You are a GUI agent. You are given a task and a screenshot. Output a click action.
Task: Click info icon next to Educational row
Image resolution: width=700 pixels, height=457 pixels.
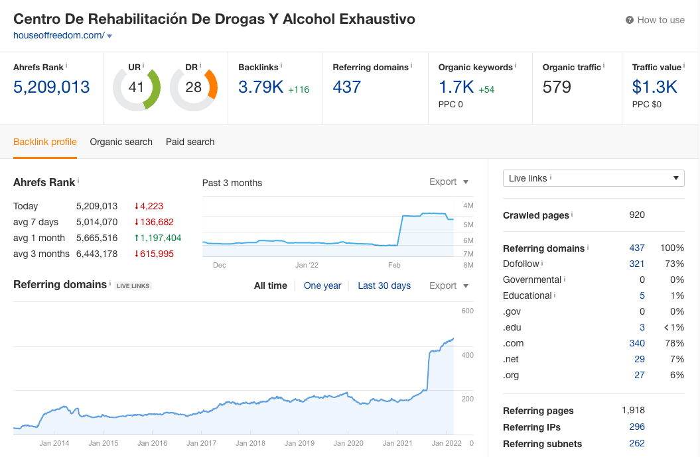coord(555,295)
